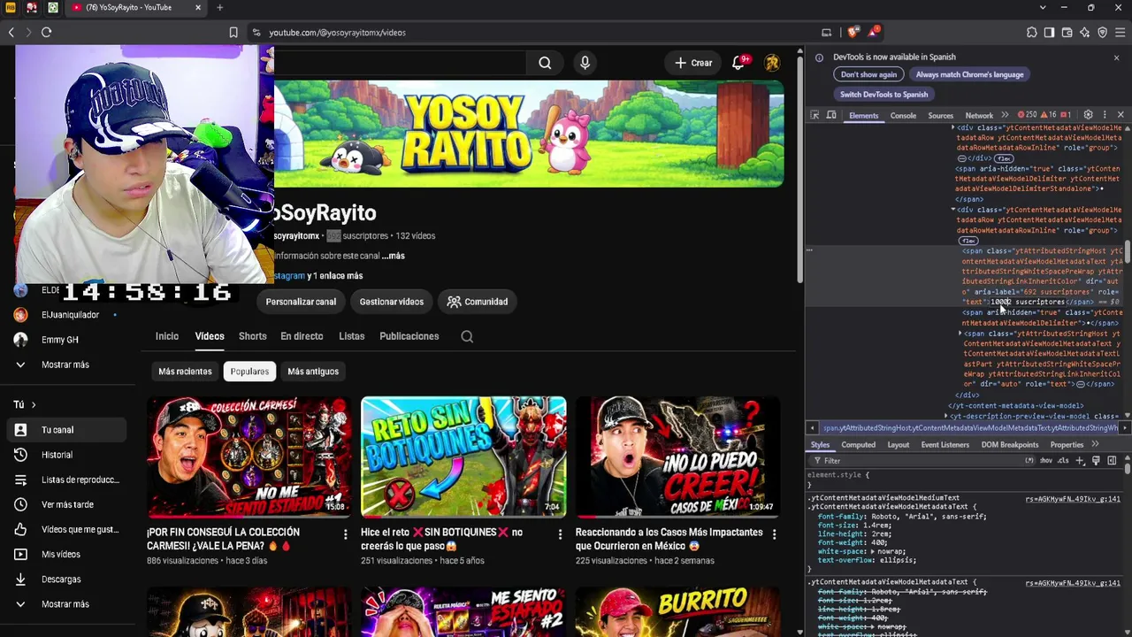The width and height of the screenshot is (1132, 637).
Task: Click Always match Chrome's language
Action: point(969,75)
